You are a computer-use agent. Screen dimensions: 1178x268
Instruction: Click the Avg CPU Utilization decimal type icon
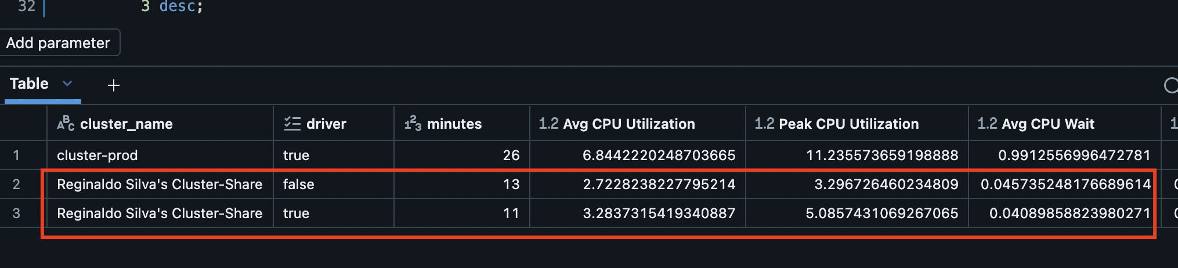click(x=548, y=124)
